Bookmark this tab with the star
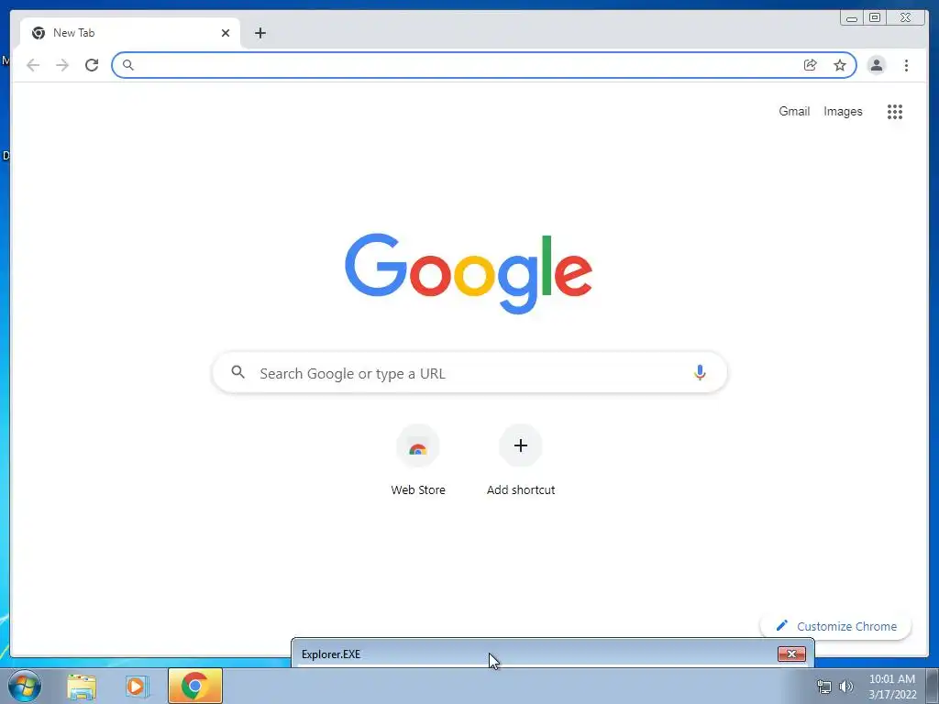939x704 pixels. tap(840, 65)
